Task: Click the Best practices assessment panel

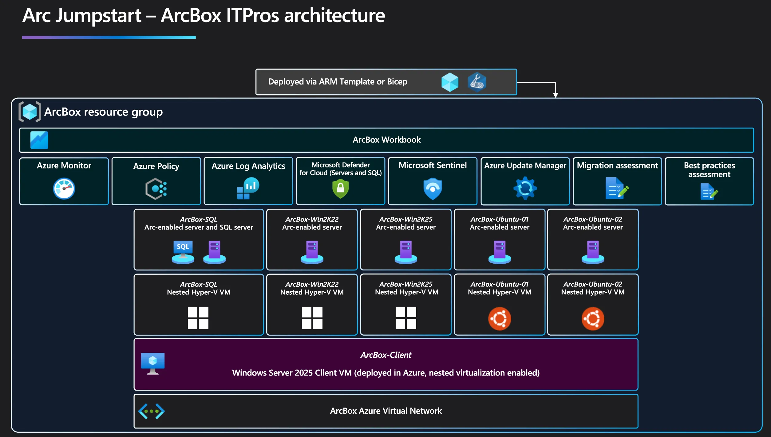Action: click(x=709, y=181)
